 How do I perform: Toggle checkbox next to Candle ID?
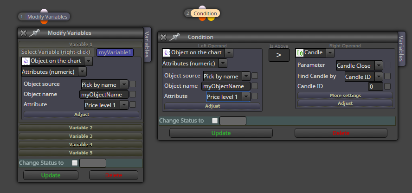pyautogui.click(x=387, y=86)
